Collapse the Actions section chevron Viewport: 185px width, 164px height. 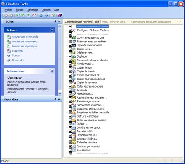[52, 30]
